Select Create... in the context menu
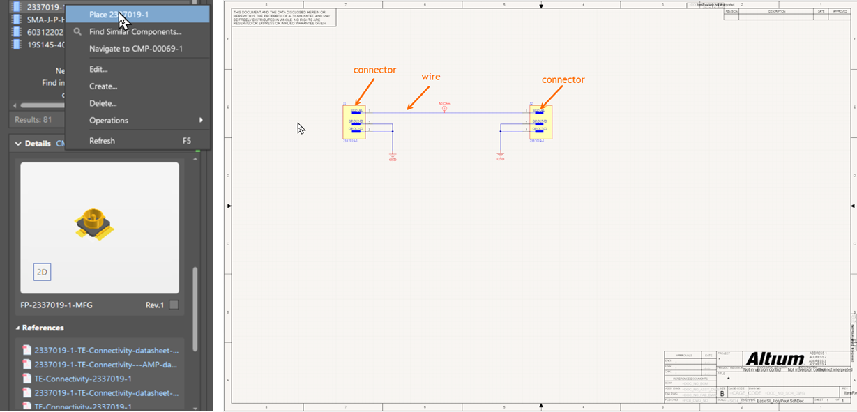 click(103, 86)
